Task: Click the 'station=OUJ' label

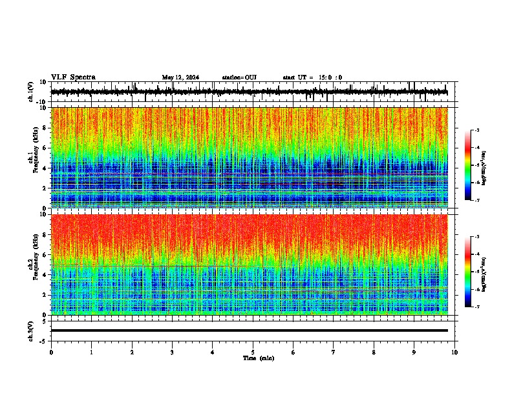Action: click(239, 77)
